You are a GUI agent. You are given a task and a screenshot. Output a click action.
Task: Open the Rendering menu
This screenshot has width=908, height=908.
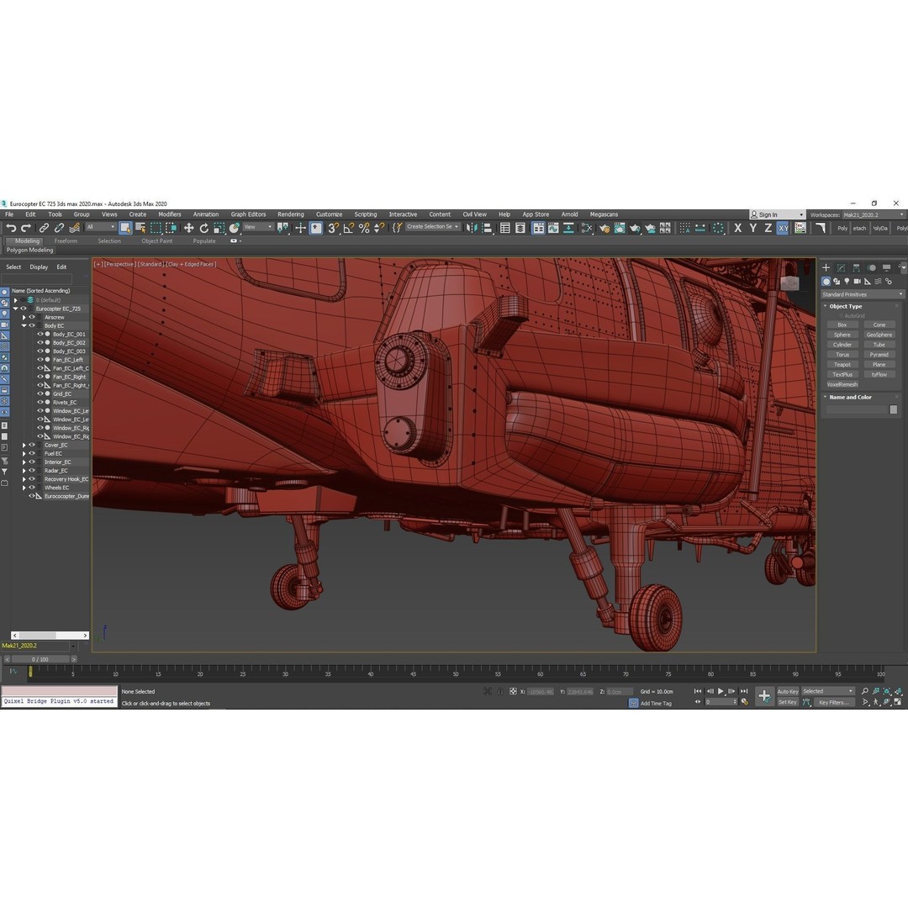291,214
